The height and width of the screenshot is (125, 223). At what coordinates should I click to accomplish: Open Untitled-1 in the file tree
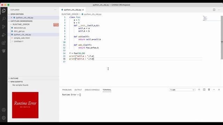pos(18,41)
